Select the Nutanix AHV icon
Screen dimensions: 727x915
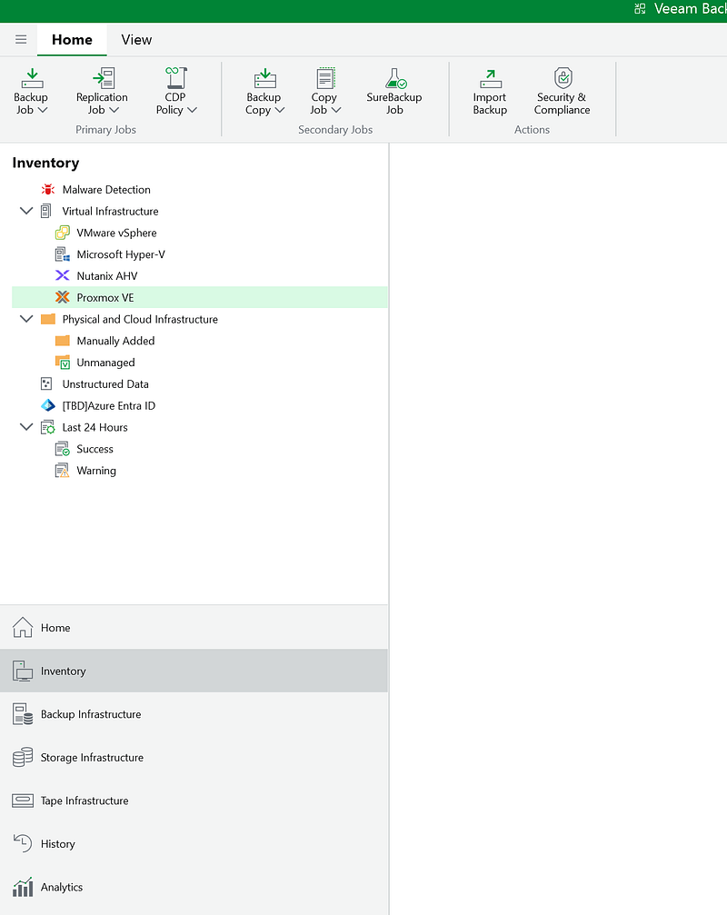(62, 276)
